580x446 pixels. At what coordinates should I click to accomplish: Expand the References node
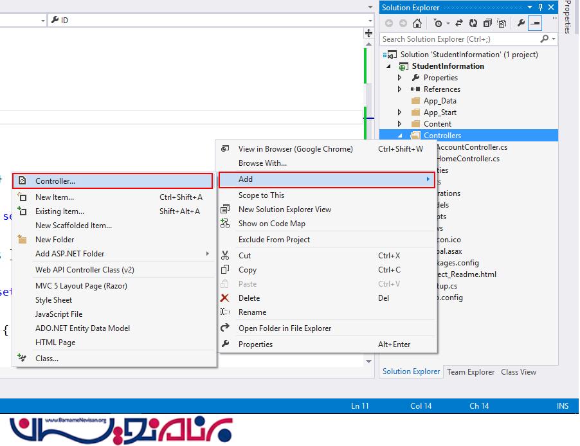click(399, 89)
